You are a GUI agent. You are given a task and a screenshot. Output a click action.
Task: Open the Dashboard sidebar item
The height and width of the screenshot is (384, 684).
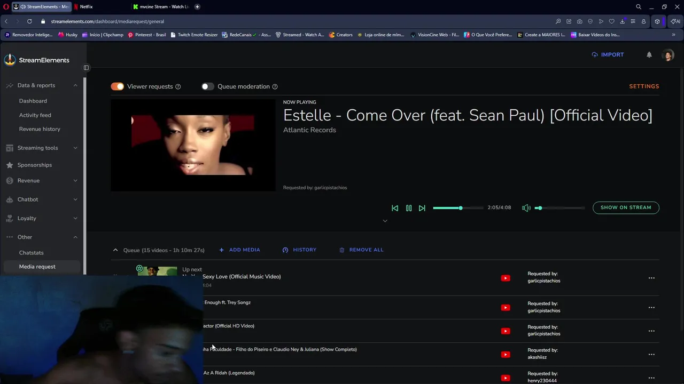[x=33, y=101]
